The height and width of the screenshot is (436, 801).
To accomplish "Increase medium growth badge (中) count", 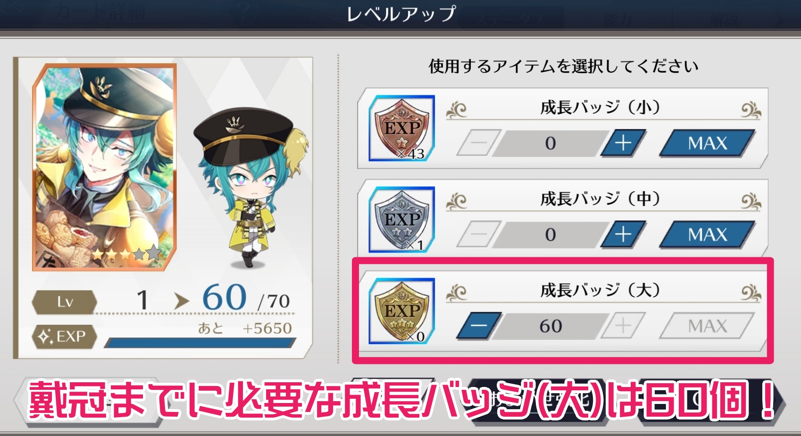I will [x=623, y=234].
